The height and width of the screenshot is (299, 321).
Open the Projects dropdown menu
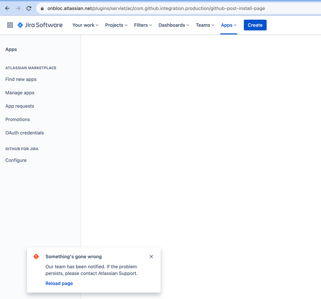coord(116,25)
